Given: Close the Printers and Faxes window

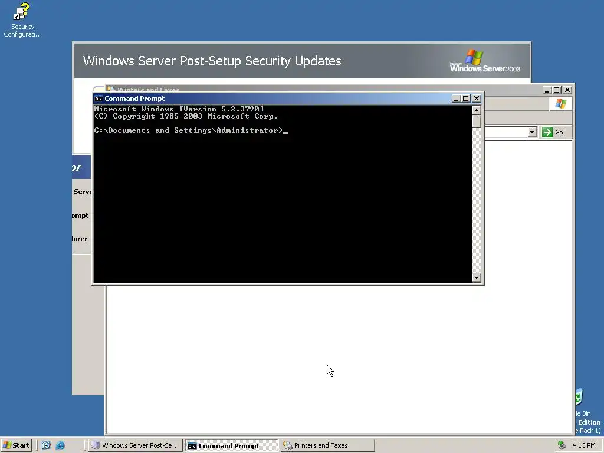Looking at the screenshot, I should [567, 90].
